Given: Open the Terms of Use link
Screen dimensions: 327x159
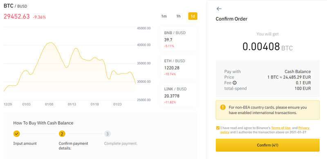Looking at the screenshot, I should 281,128.
